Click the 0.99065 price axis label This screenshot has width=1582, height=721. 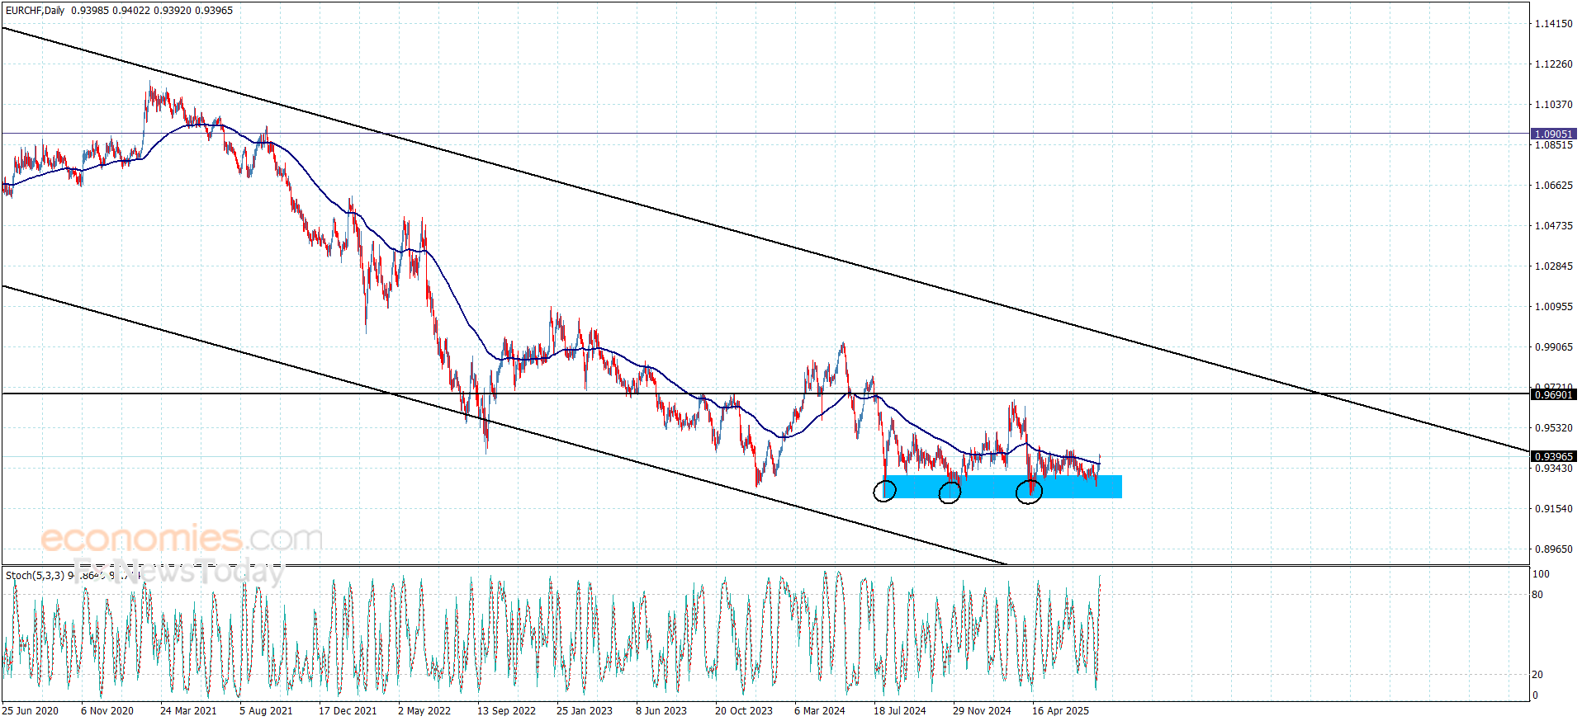point(1553,347)
